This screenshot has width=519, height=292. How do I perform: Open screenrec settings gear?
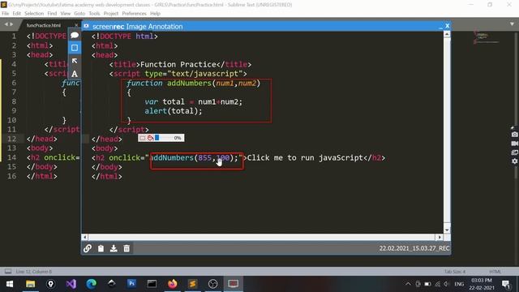(514, 161)
